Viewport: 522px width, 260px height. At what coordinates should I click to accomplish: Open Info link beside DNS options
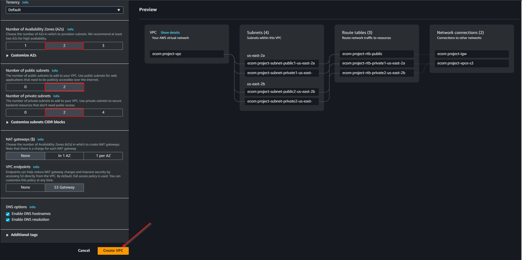point(32,207)
